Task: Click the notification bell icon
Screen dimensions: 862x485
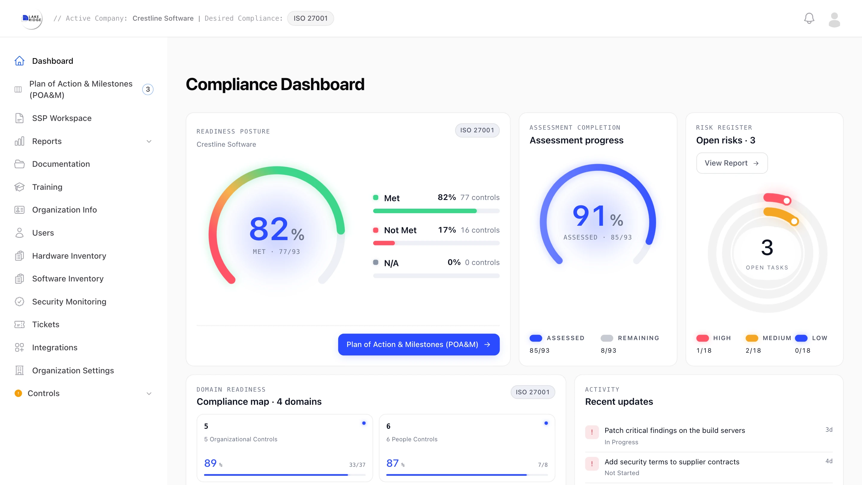Action: click(x=809, y=18)
